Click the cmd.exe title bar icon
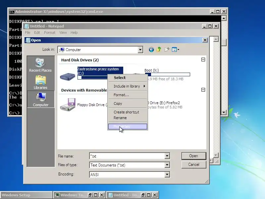The width and height of the screenshot is (265, 199). [12, 12]
